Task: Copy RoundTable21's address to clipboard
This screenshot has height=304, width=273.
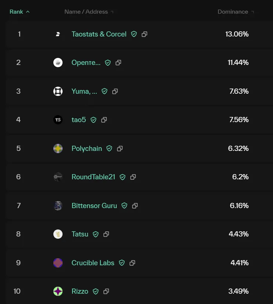Action: (133, 177)
